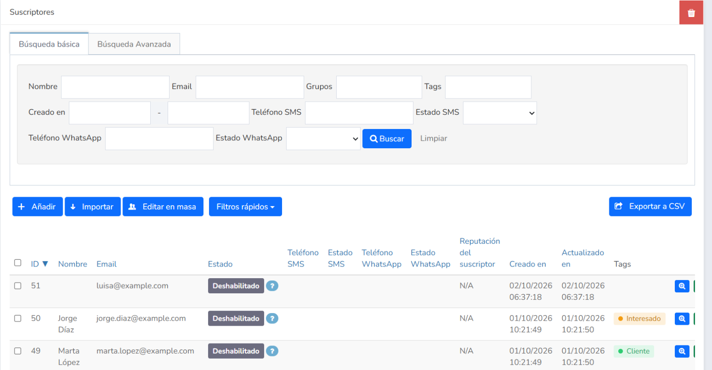Click the Teléfono WhatsApp input field
712x370 pixels.
[x=160, y=138]
